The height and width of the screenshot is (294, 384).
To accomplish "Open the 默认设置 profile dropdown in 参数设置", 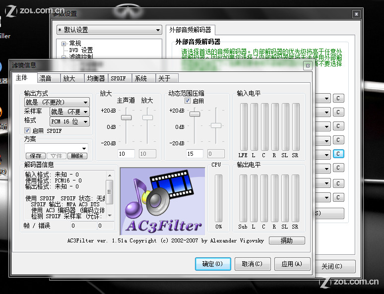I will tap(109, 30).
